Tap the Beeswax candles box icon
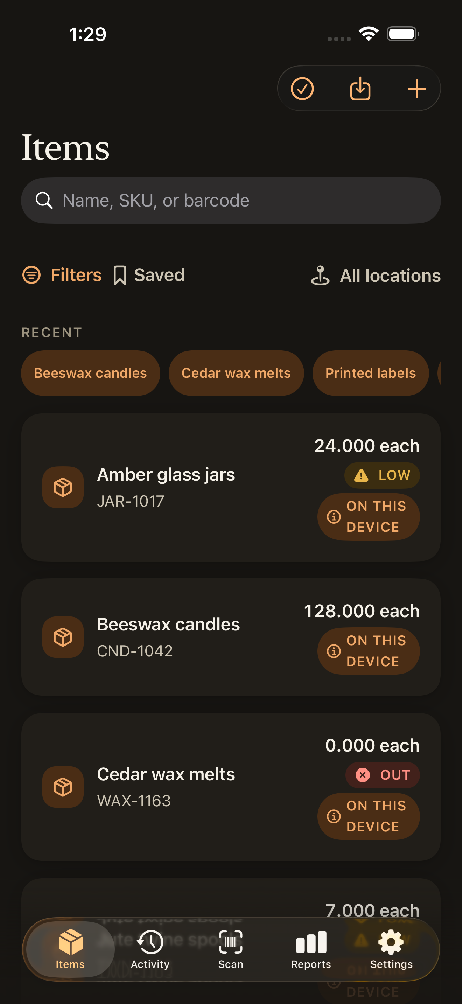Viewport: 462px width, 1004px height. coord(63,637)
